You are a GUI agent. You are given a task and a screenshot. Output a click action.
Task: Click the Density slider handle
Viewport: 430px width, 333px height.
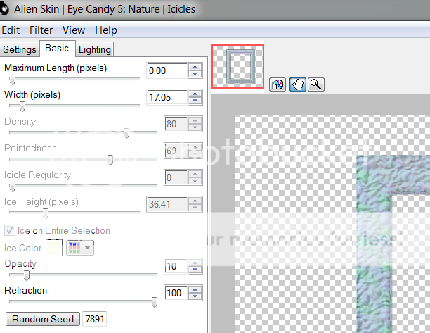point(126,133)
